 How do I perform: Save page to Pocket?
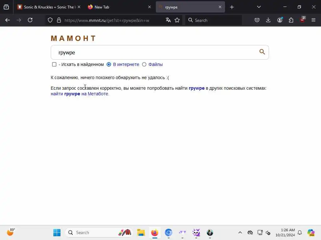coord(257,20)
